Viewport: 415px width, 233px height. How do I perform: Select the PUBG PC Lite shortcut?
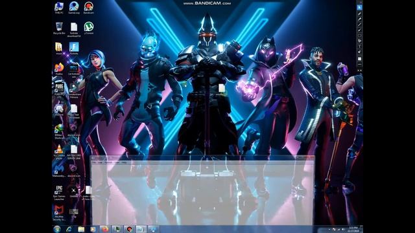59,91
